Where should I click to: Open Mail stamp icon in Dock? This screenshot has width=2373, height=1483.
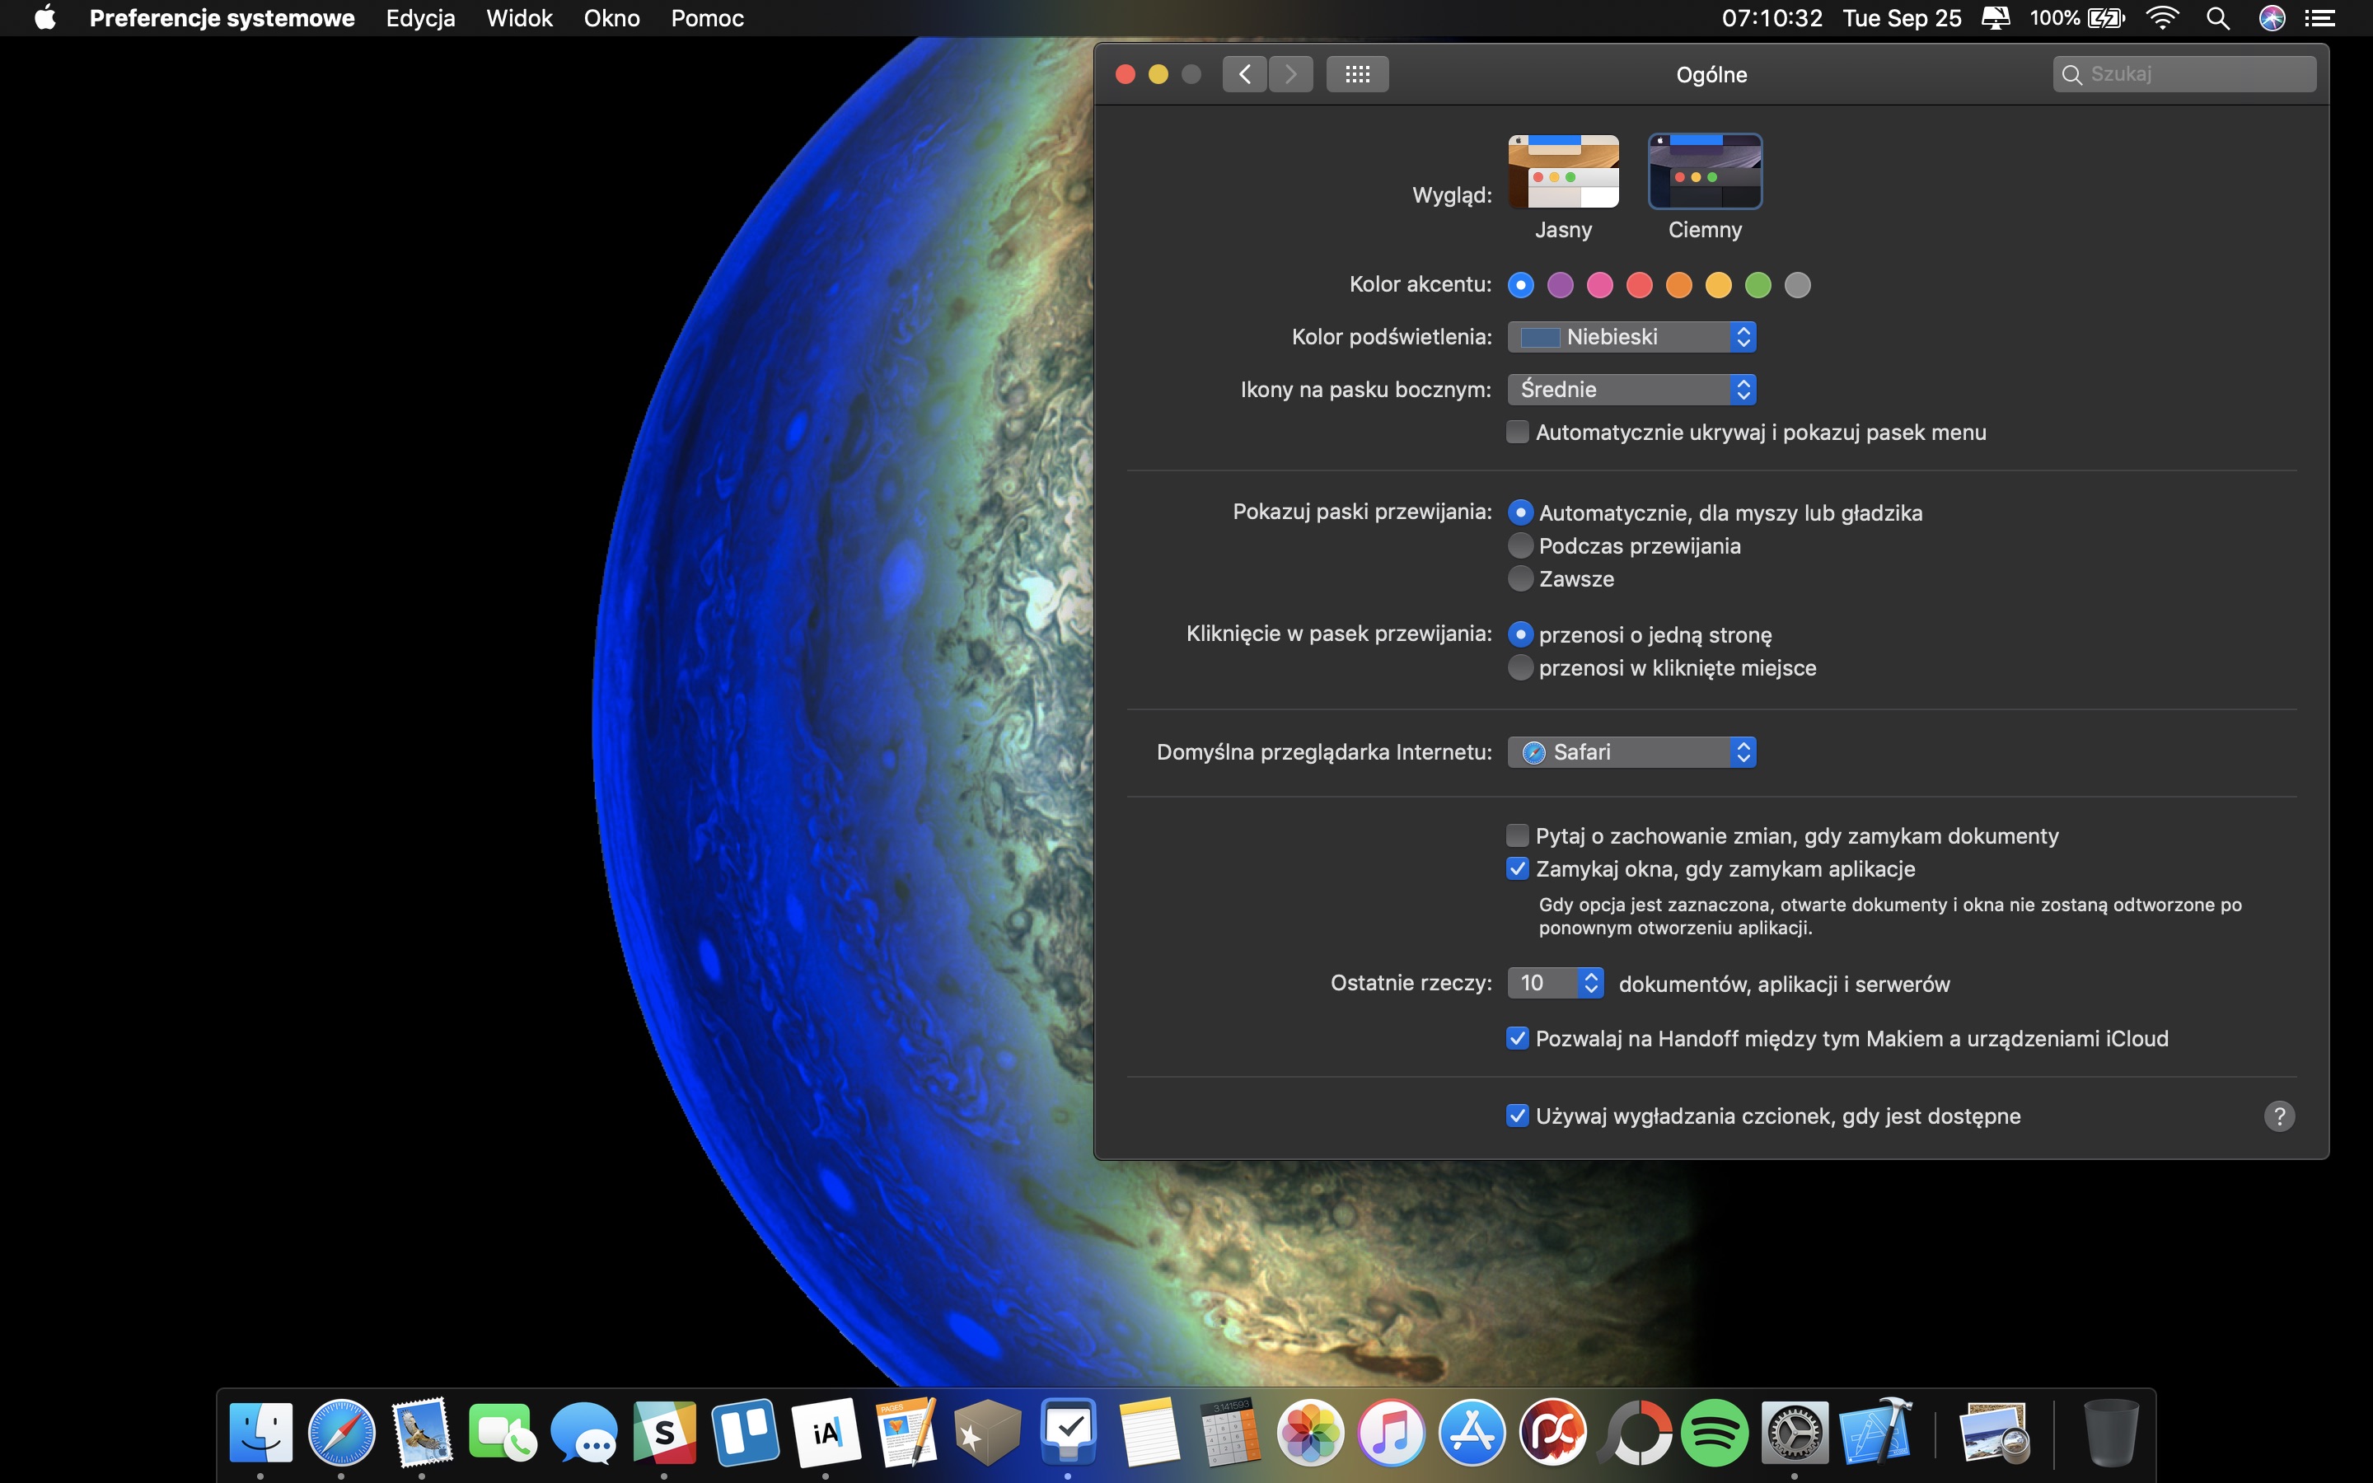(422, 1432)
